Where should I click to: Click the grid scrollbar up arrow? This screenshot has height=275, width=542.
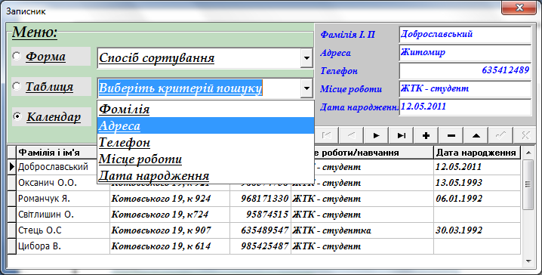coord(528,152)
